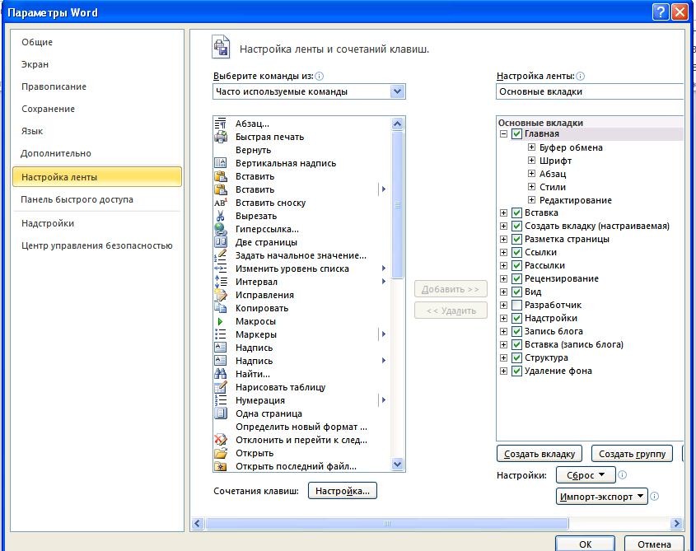Click the Интервал line spacing icon
The image size is (696, 551).
coord(221,282)
